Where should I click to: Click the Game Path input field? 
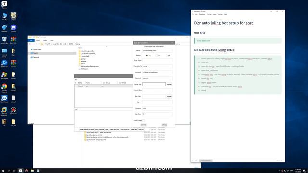click(x=154, y=85)
